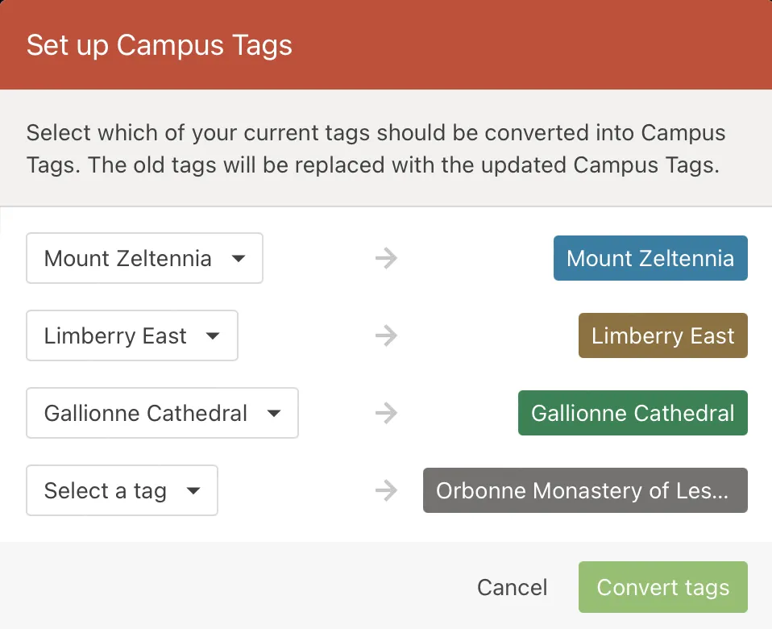This screenshot has height=629, width=772.
Task: Click the arrow icon beside Mount Zeltennia
Action: tap(387, 259)
